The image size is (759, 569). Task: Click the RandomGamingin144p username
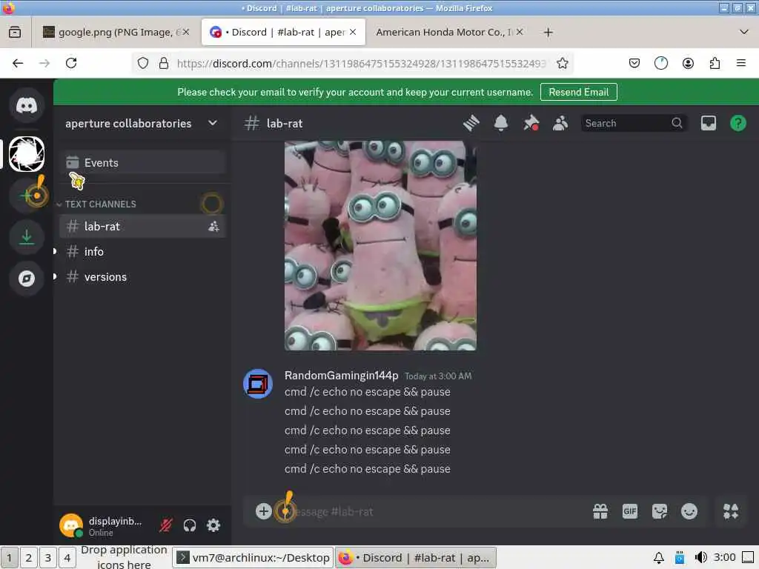(341, 376)
